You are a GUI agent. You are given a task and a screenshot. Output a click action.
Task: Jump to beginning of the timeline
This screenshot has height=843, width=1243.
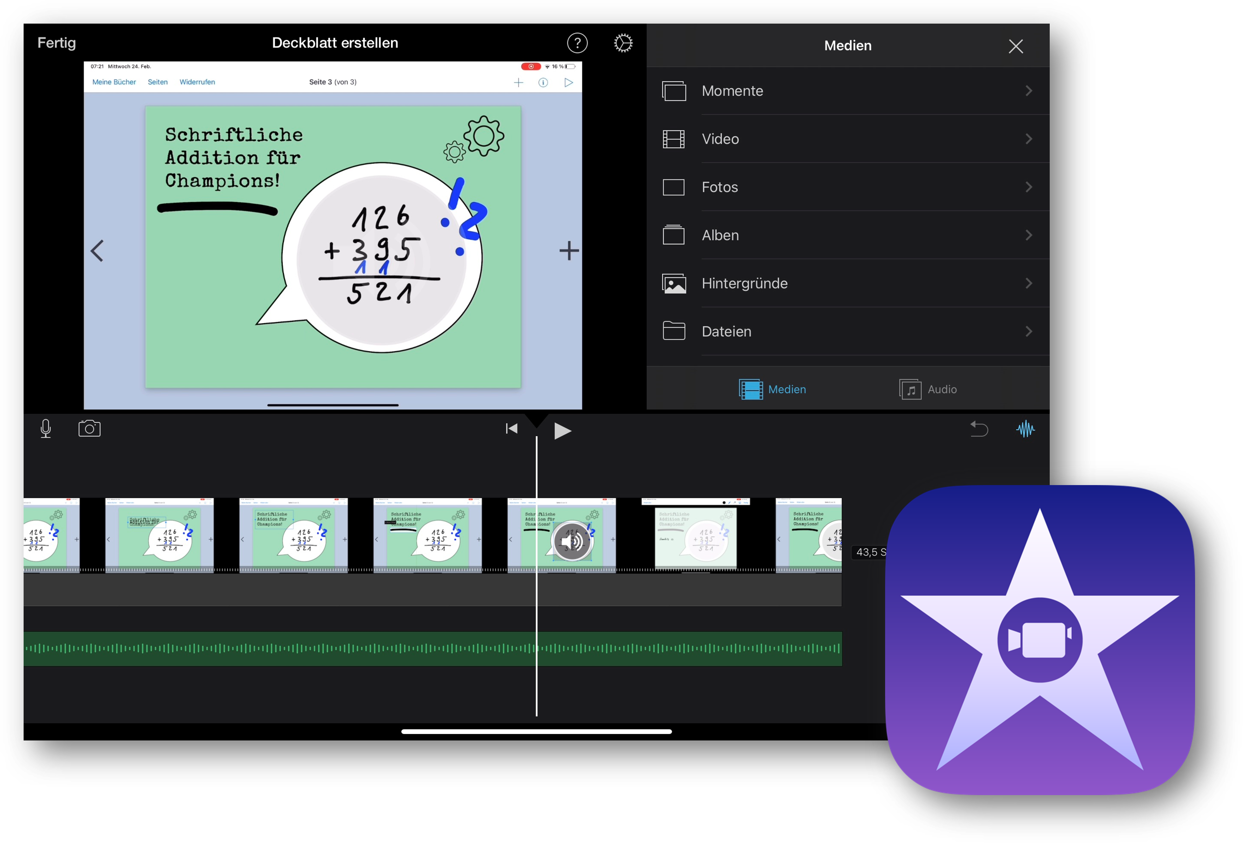tap(511, 428)
